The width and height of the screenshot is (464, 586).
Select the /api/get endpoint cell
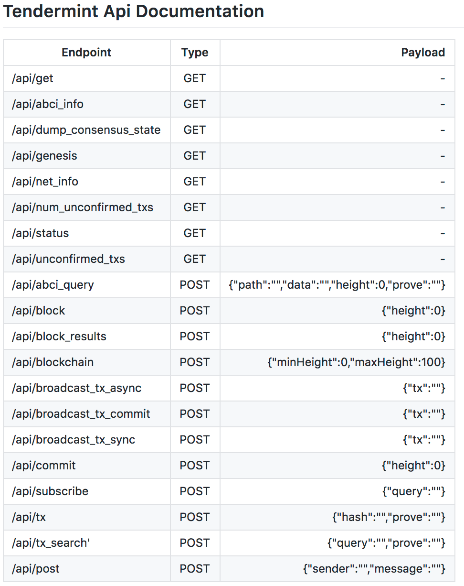pyautogui.click(x=32, y=78)
